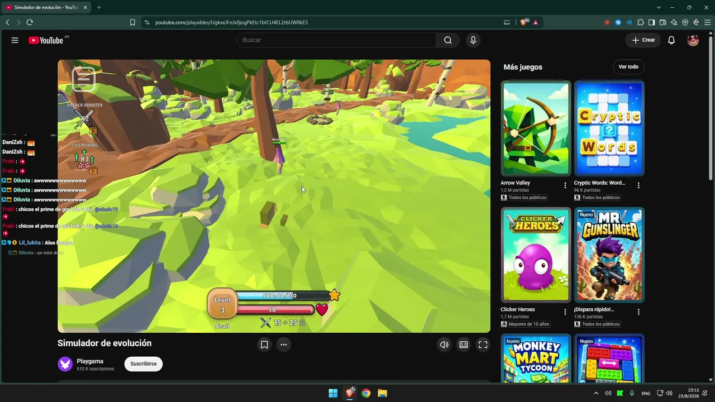Open Brave Shields lion icon
This screenshot has height=402, width=715.
click(x=523, y=22)
